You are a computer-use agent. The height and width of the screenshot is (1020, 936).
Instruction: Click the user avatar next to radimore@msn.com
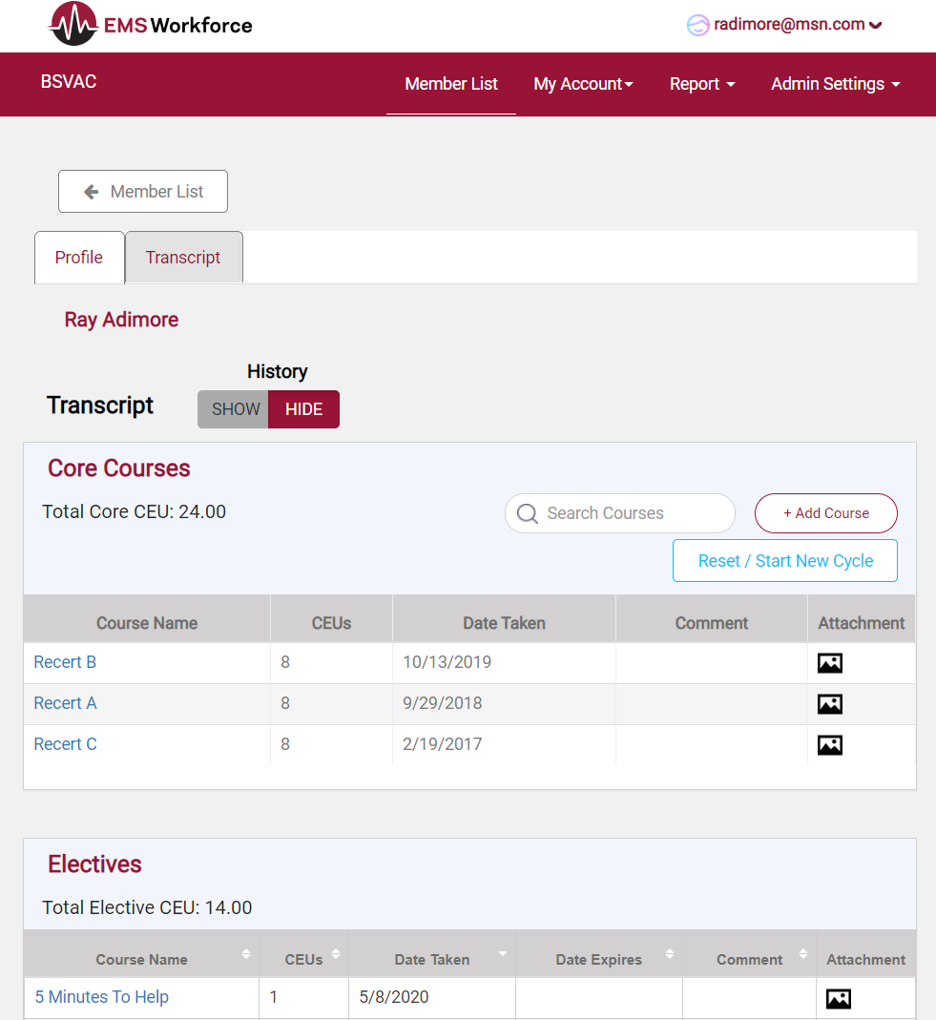(697, 24)
